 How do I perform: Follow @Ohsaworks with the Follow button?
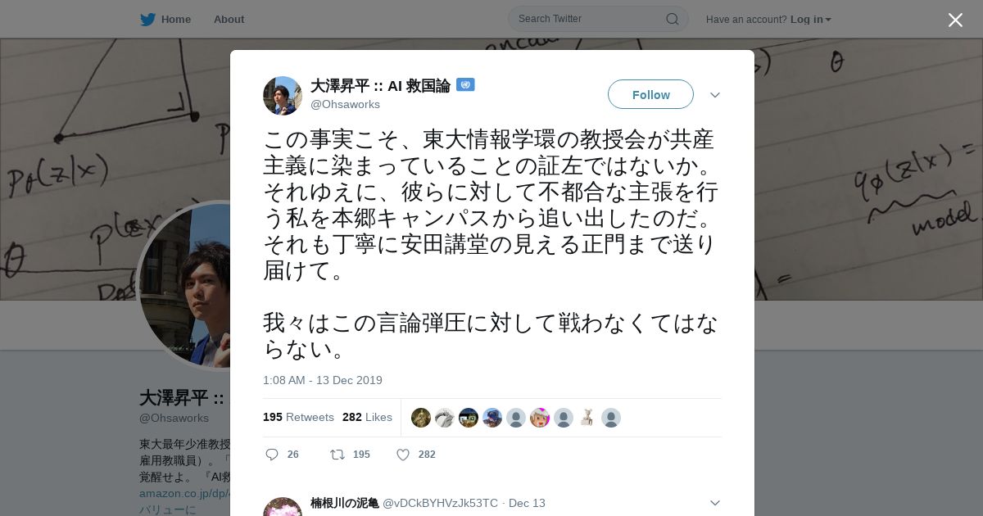pyautogui.click(x=650, y=94)
